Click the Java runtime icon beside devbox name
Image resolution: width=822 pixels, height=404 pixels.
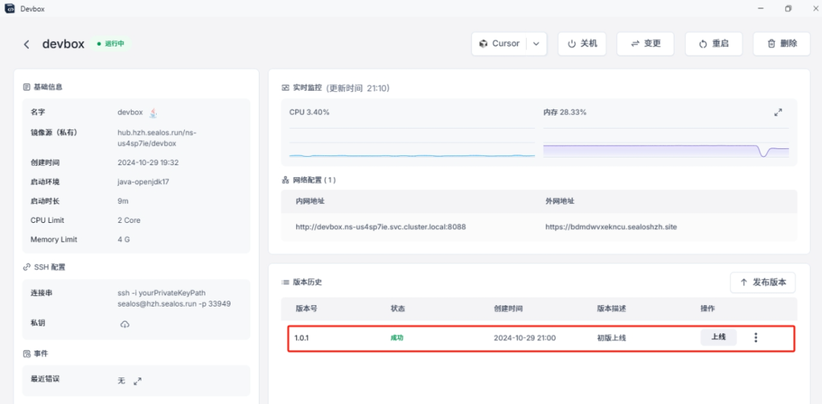pyautogui.click(x=153, y=113)
